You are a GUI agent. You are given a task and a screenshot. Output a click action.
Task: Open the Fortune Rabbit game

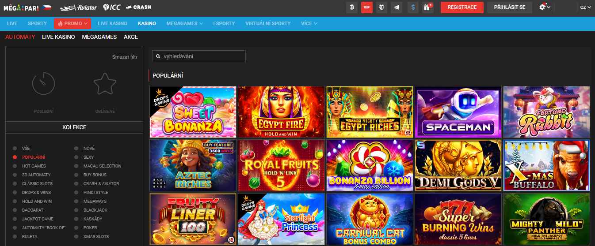[x=546, y=112]
